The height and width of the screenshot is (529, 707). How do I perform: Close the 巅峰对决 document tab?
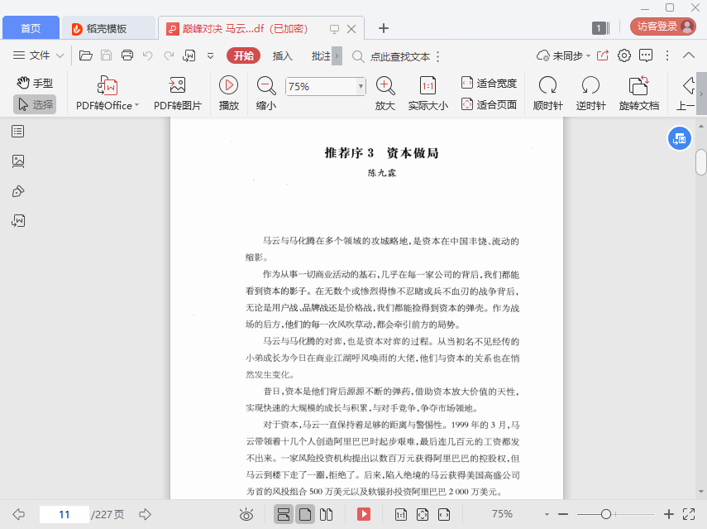[x=351, y=29]
